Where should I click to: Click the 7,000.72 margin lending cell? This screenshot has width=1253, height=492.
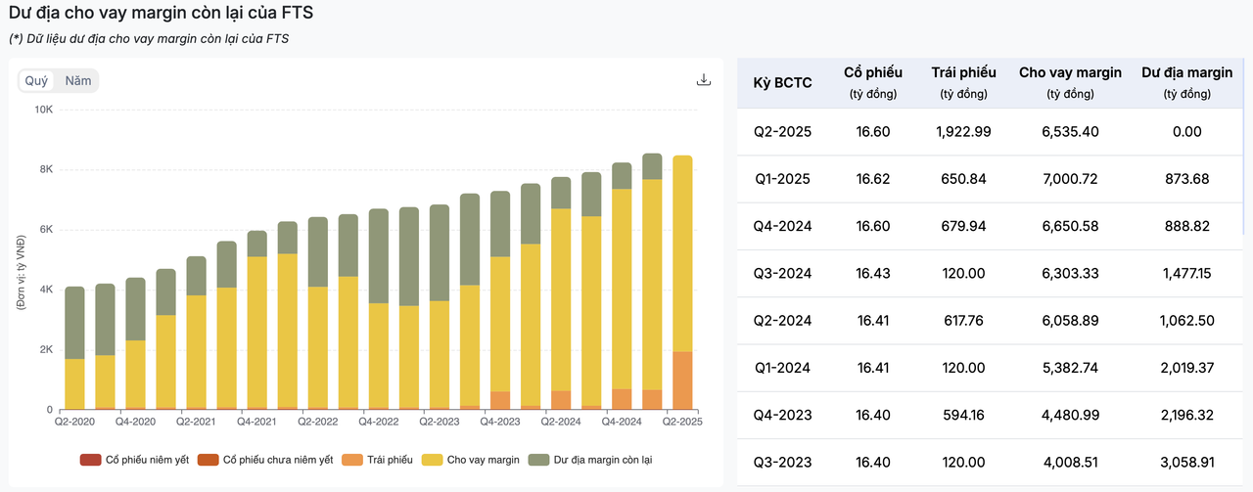(x=1070, y=179)
